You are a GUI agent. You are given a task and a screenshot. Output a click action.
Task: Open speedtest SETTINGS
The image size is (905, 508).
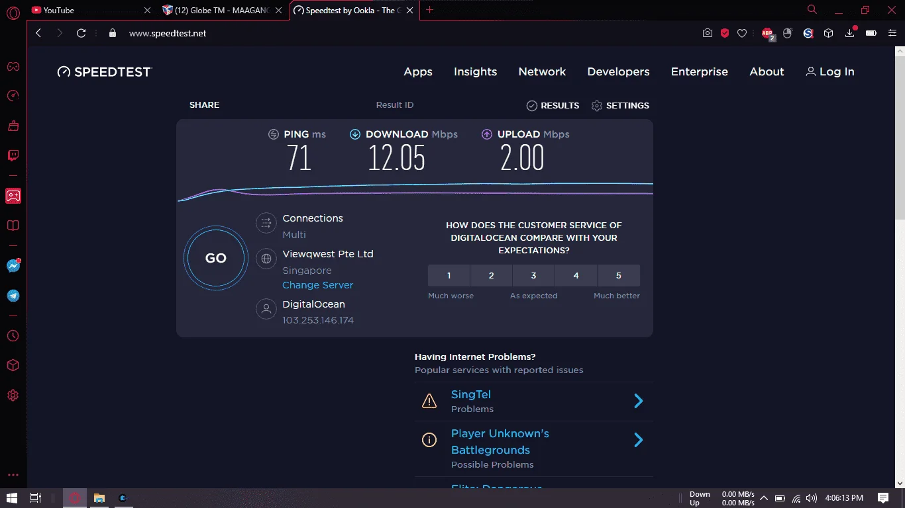pos(620,106)
